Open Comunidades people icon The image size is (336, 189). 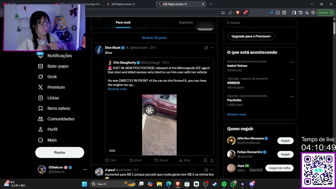[40, 119]
